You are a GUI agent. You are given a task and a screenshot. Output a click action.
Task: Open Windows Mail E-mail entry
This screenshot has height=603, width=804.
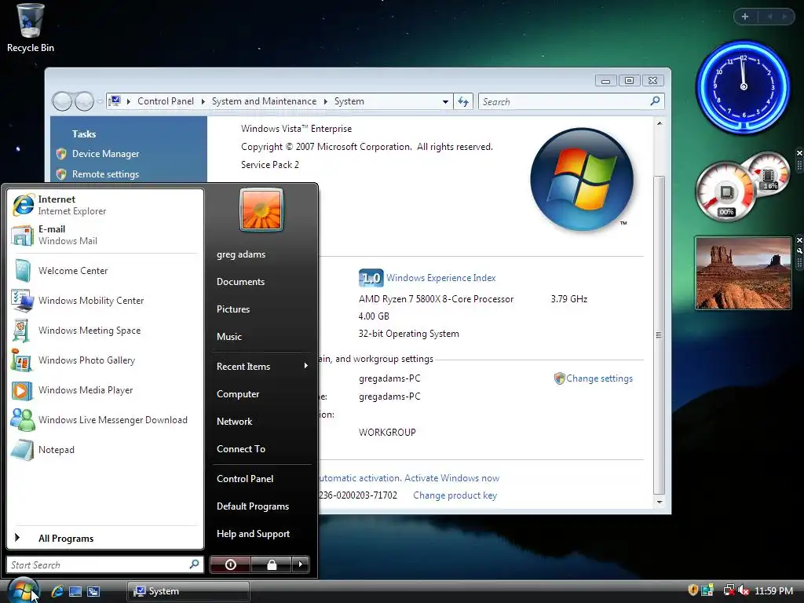point(105,235)
